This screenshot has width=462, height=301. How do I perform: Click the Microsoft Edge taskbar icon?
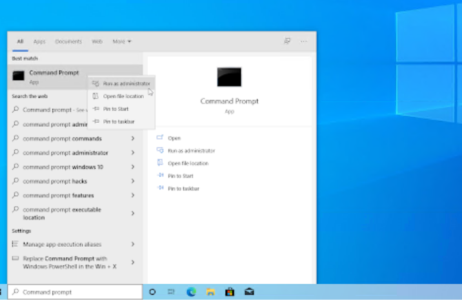pyautogui.click(x=191, y=292)
